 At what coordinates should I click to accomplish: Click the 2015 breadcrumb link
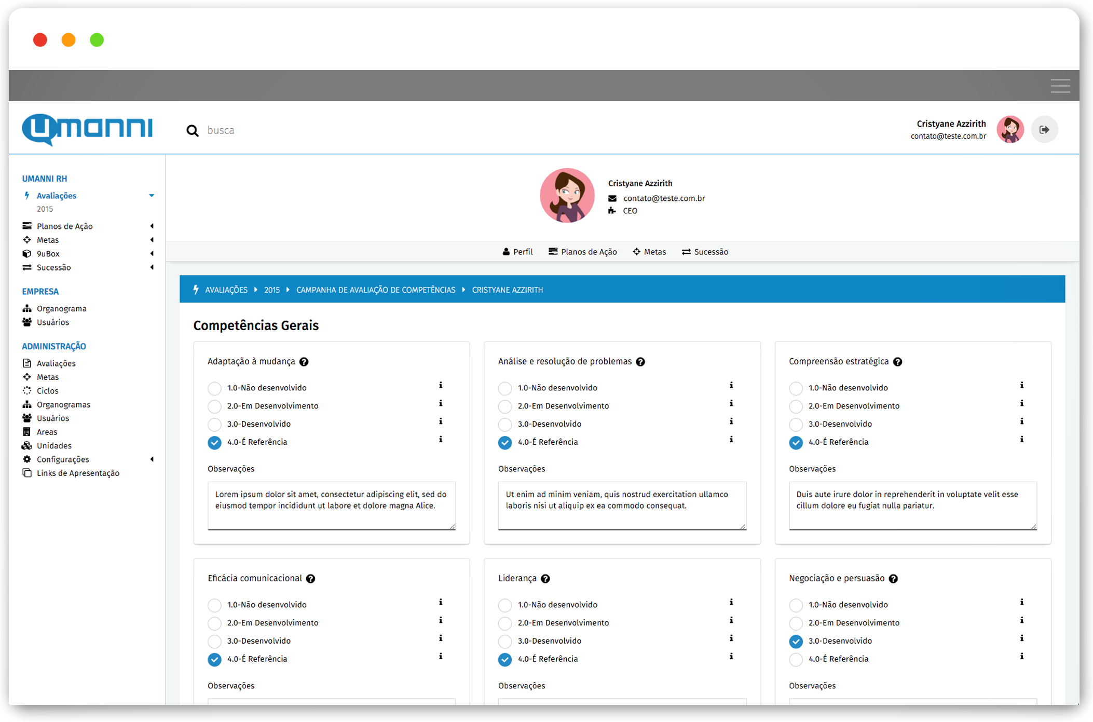271,290
